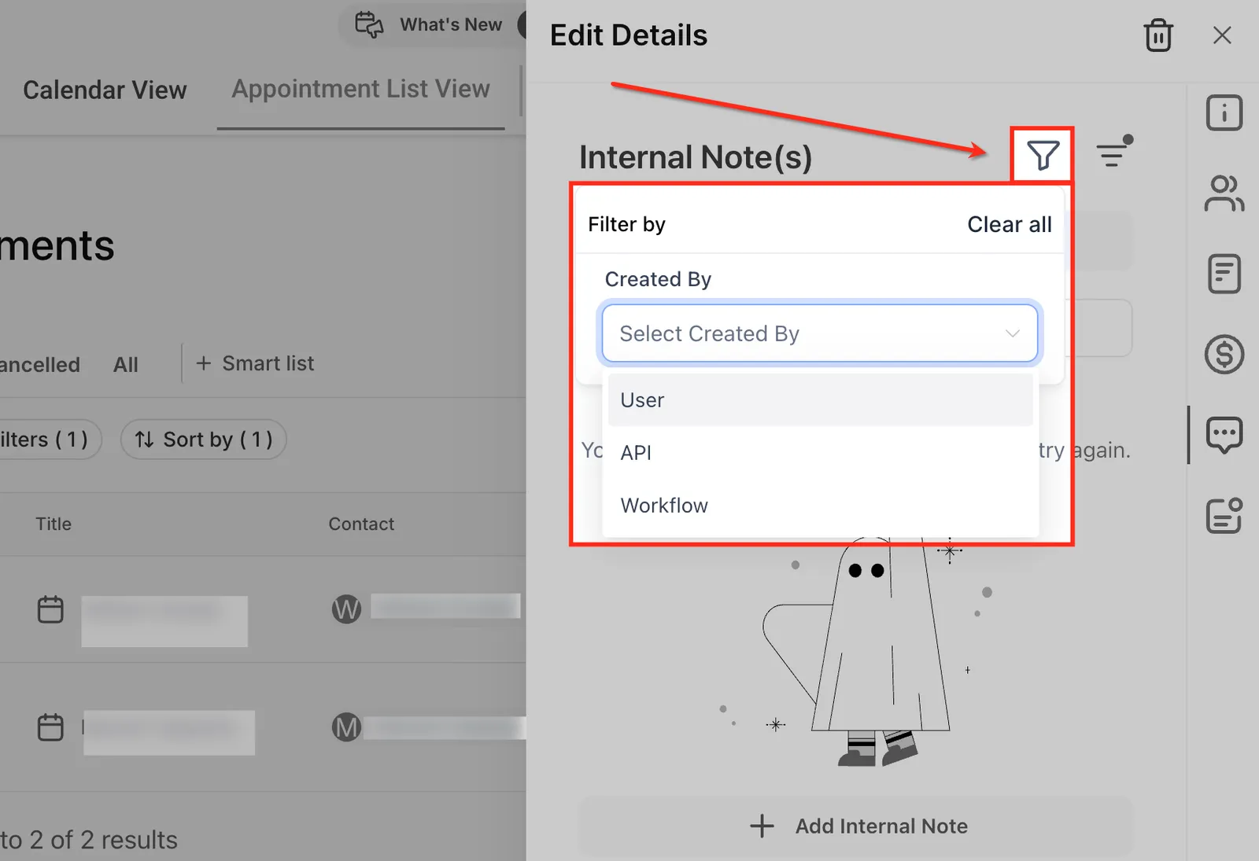Open the bottom form sidebar icon
Viewport: 1259px width, 861px height.
(x=1224, y=516)
